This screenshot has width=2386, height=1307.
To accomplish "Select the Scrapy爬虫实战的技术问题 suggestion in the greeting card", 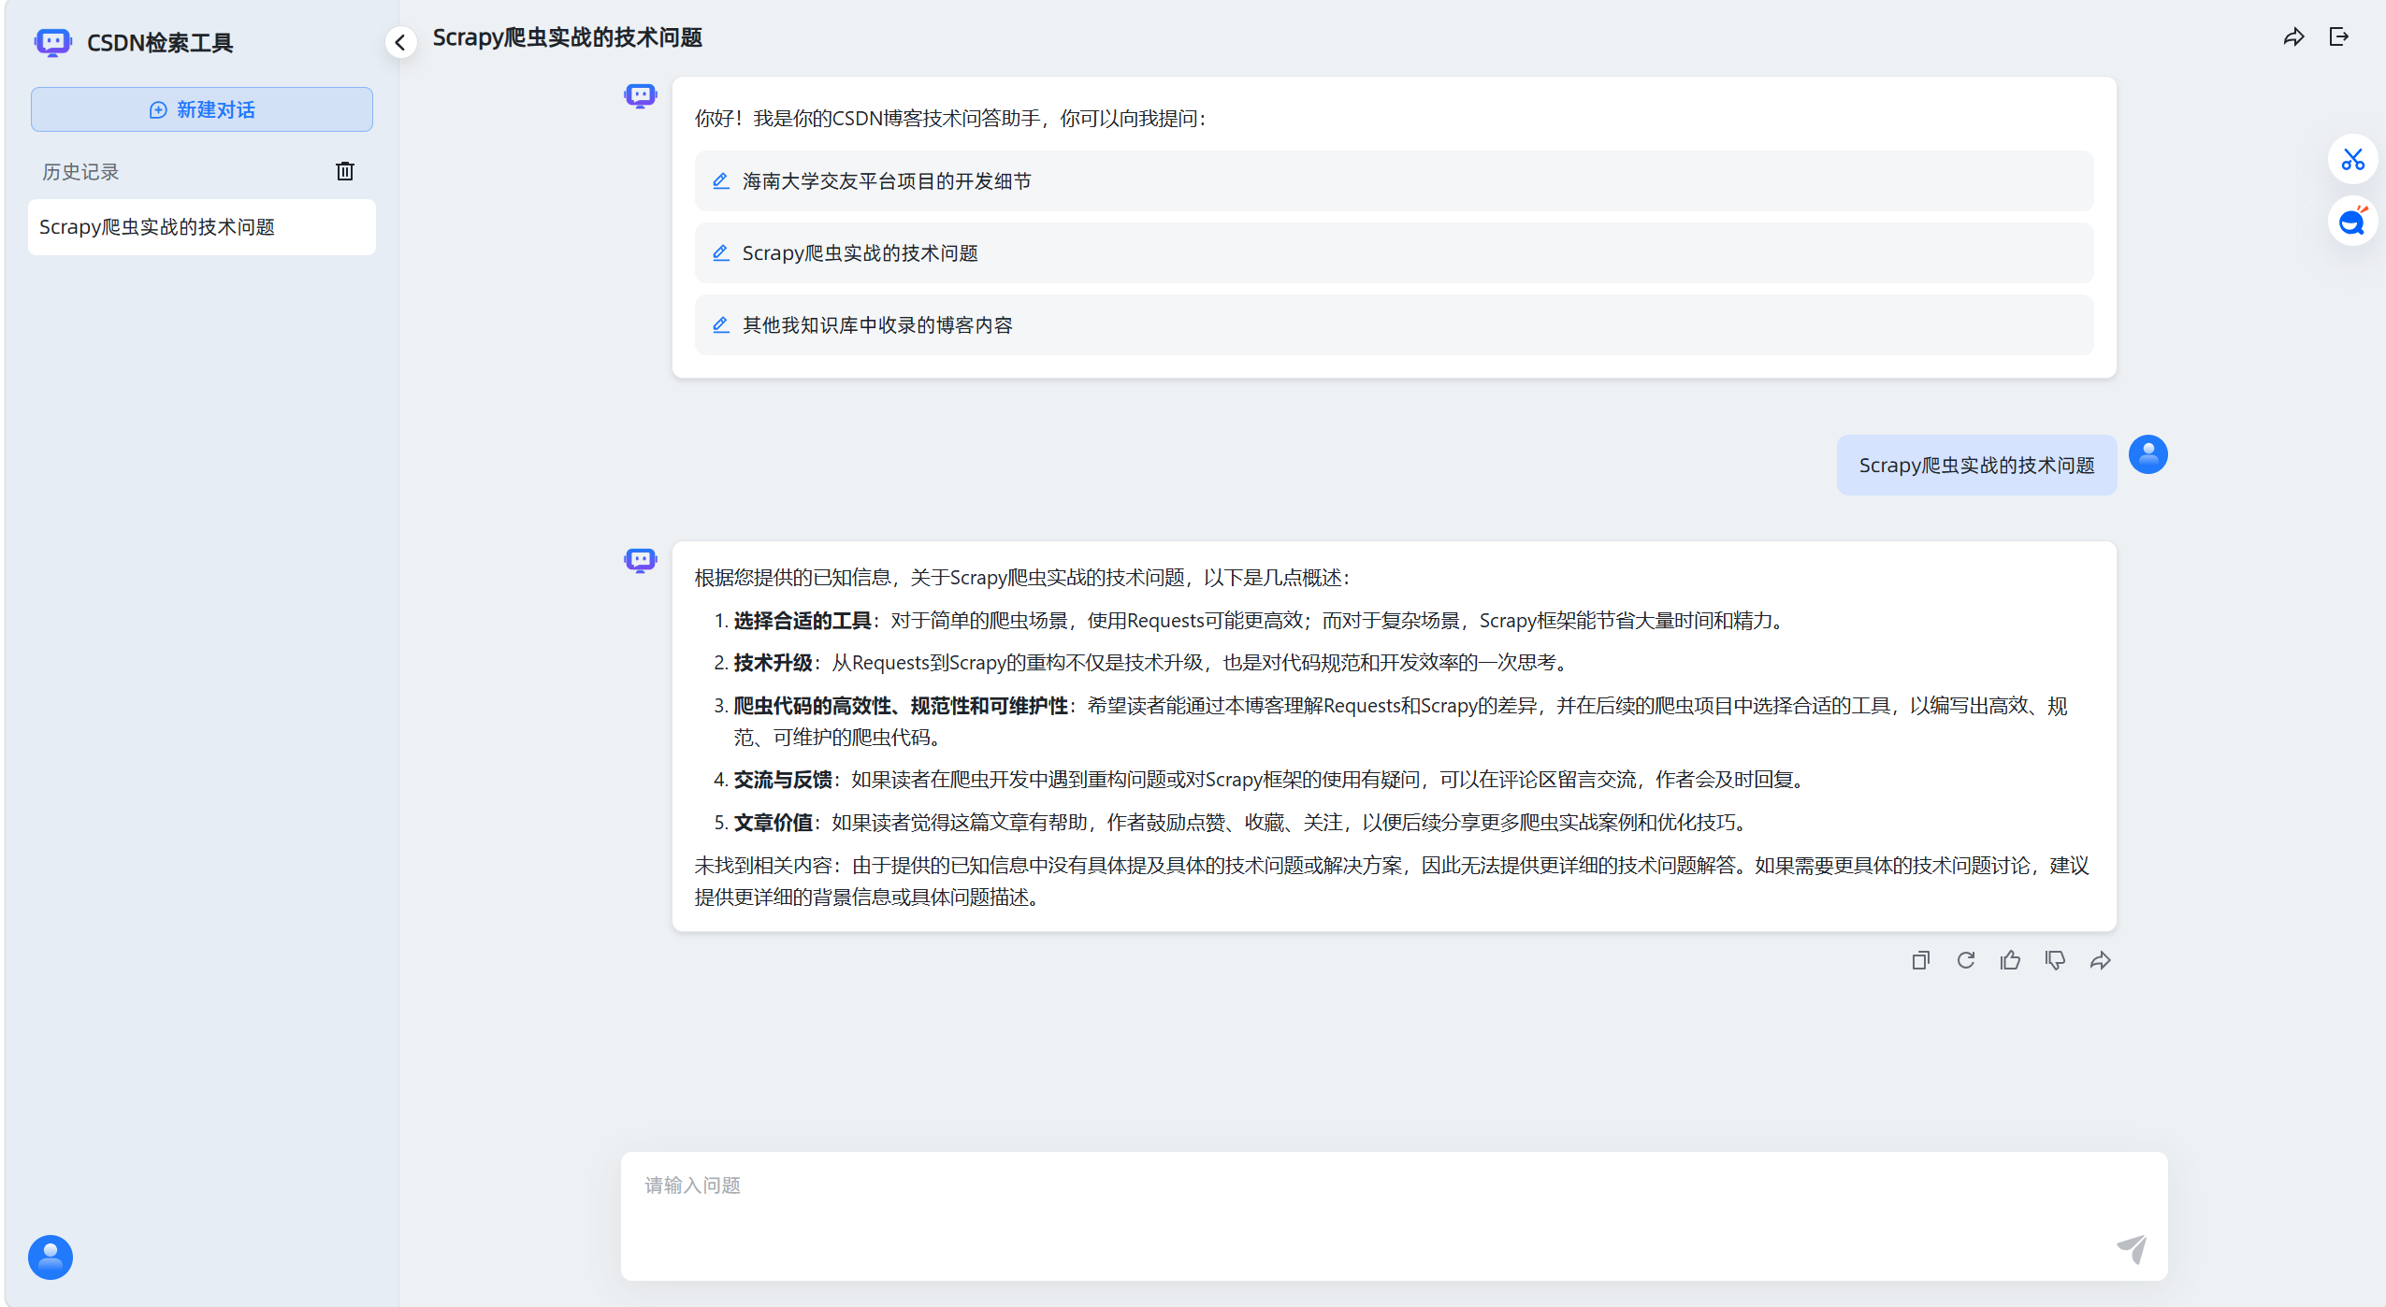I will [x=1394, y=253].
